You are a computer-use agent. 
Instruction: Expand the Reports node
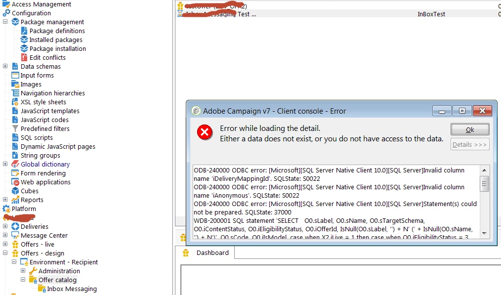coord(5,200)
